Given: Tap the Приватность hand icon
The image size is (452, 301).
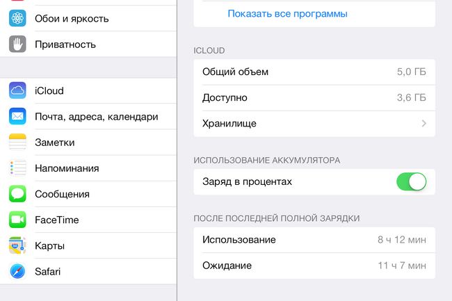Looking at the screenshot, I should tap(17, 44).
